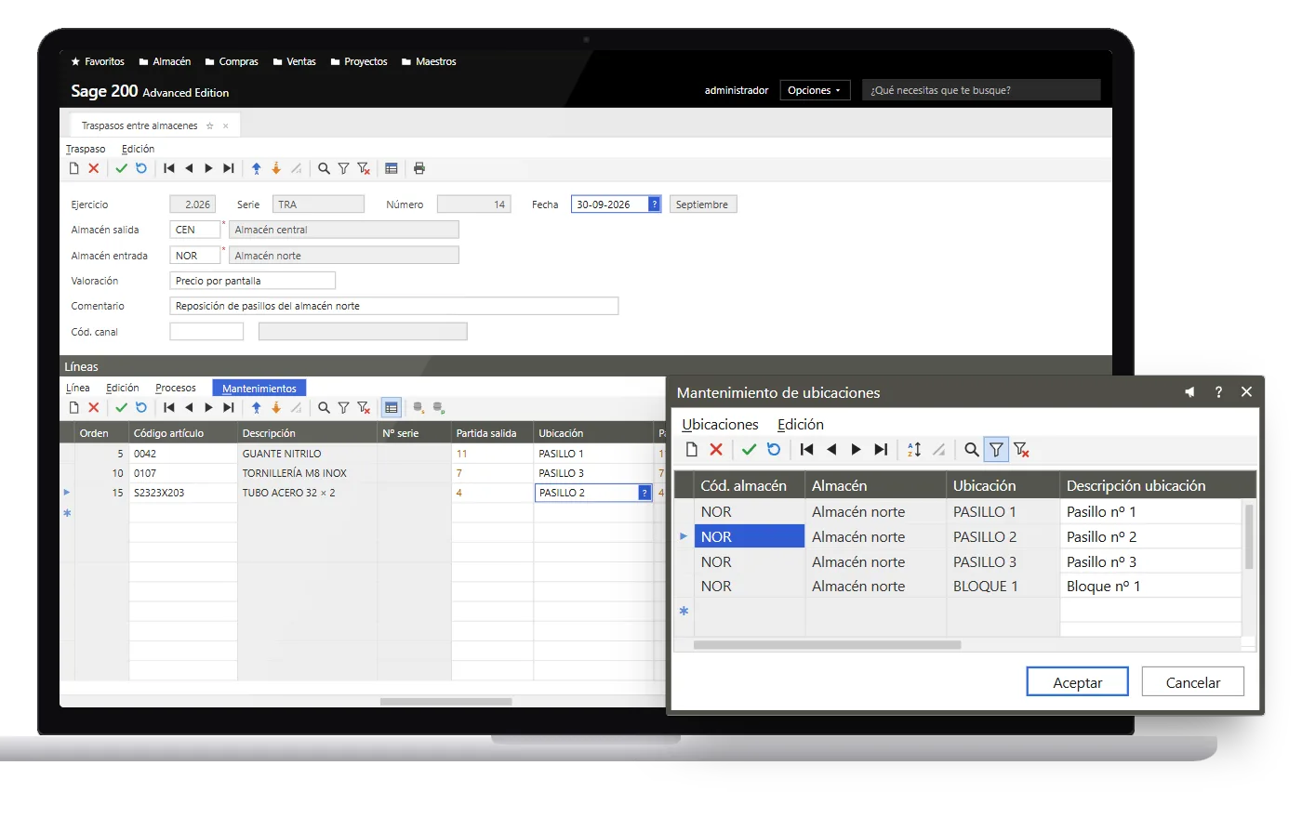Screen dimensions: 1302x818
Task: Open the Ubicaciones menu in the dialog
Action: (x=720, y=425)
